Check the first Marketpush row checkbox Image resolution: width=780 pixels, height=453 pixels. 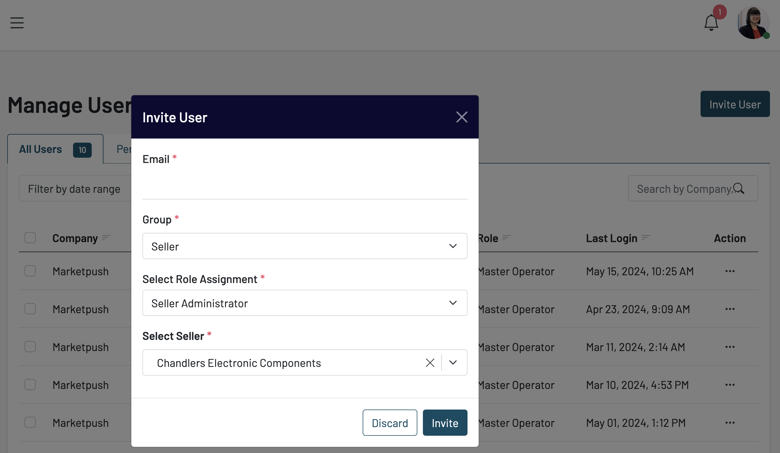click(30, 271)
